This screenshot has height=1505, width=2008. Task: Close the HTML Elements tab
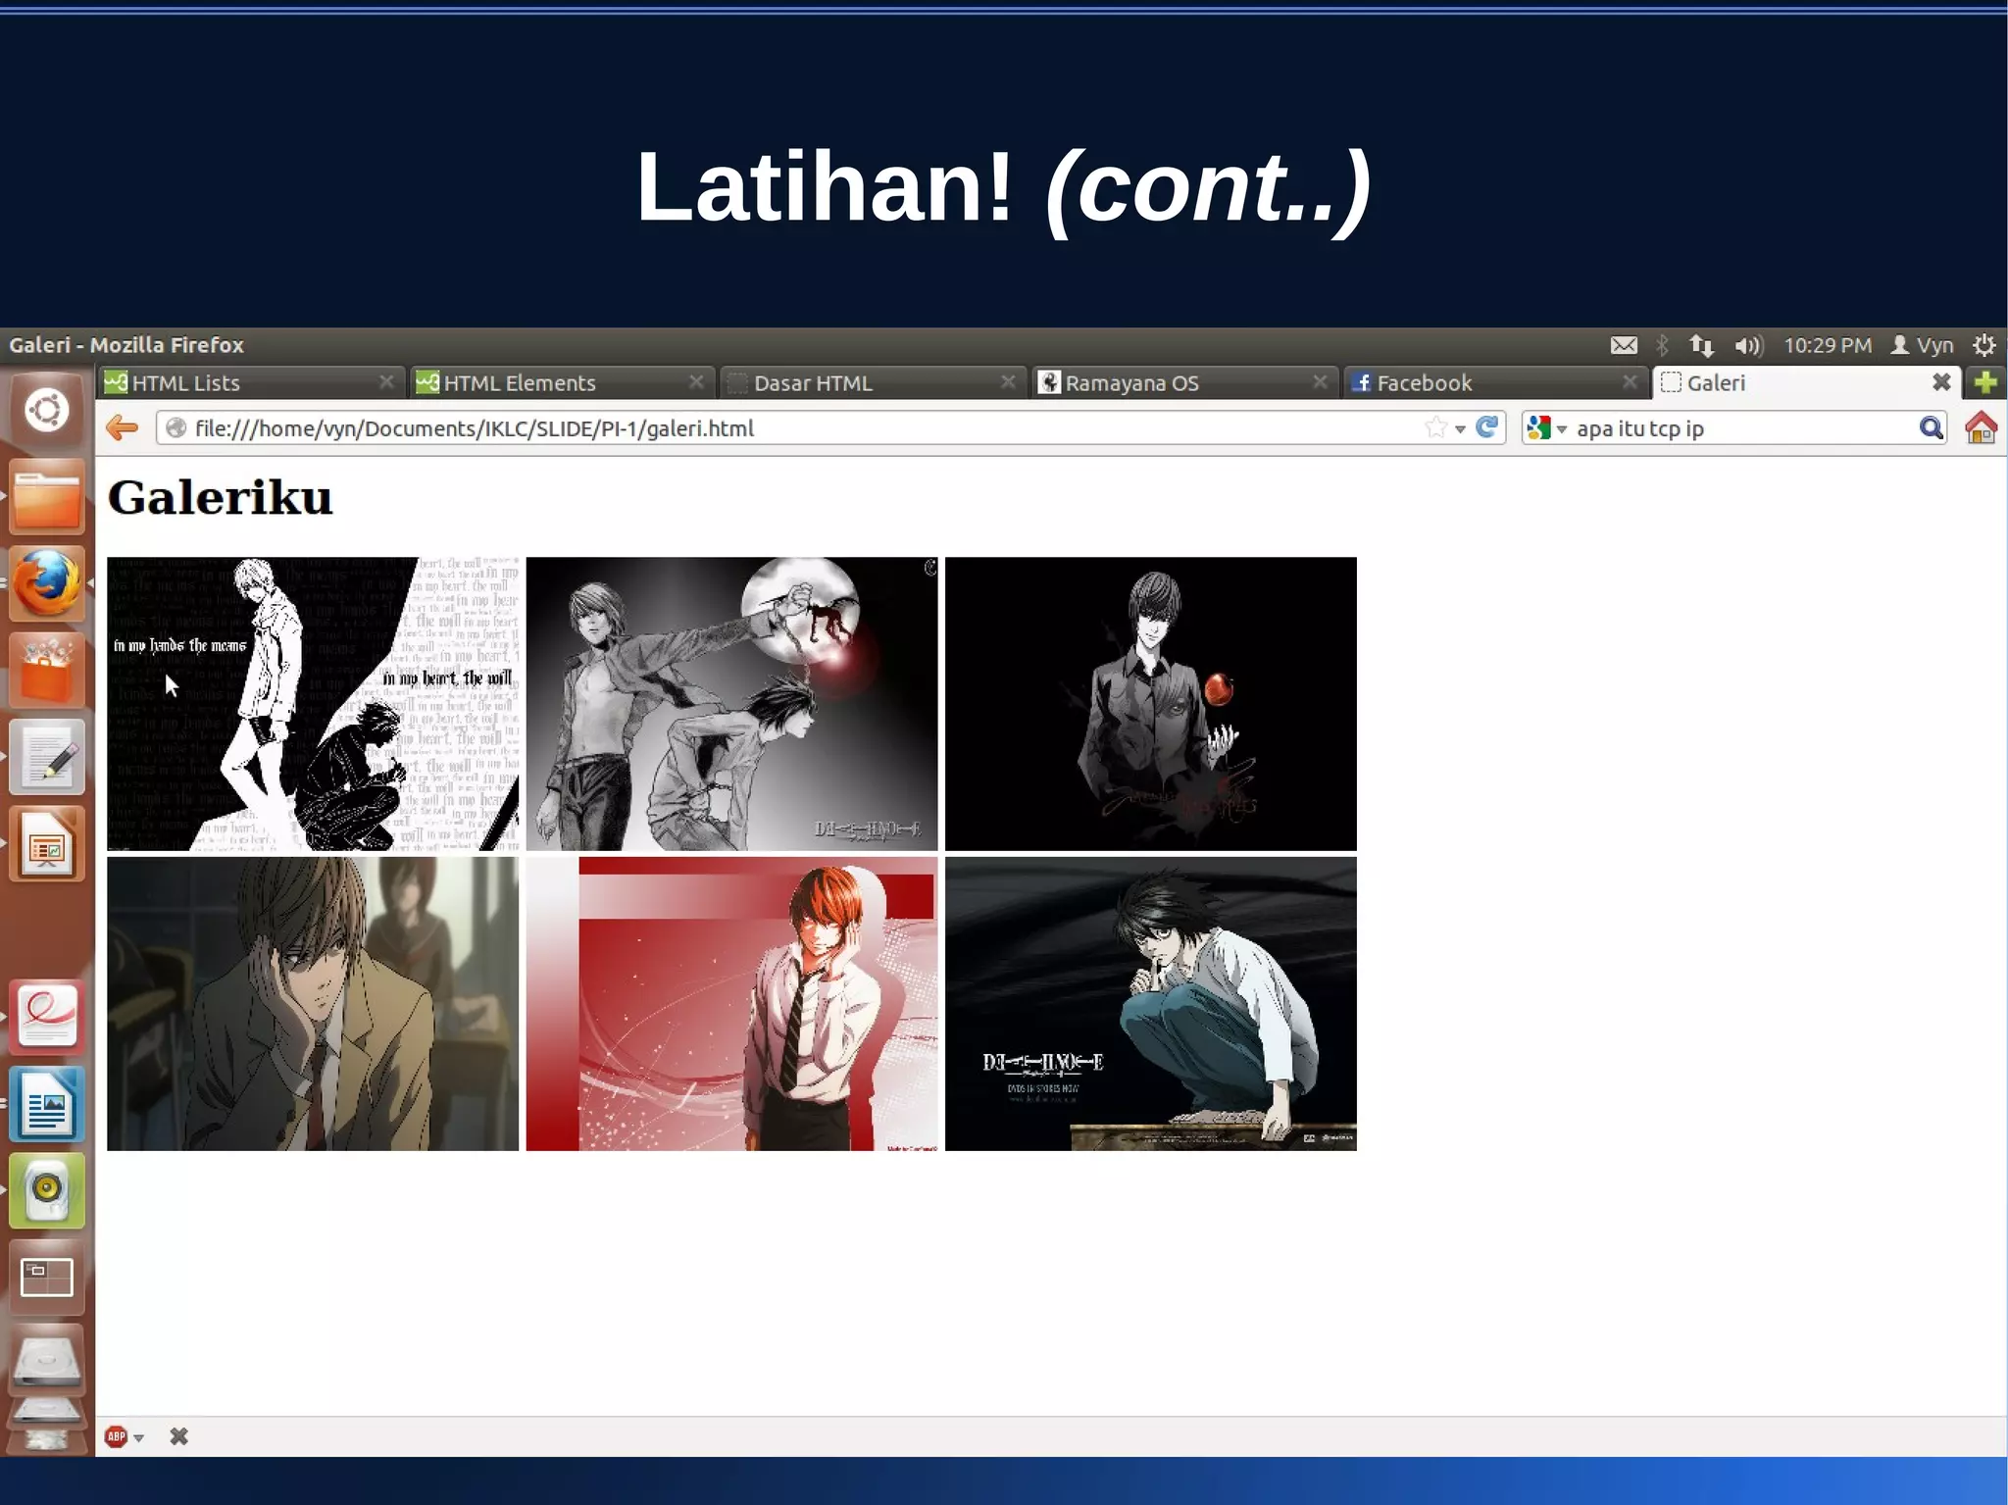[x=696, y=381]
